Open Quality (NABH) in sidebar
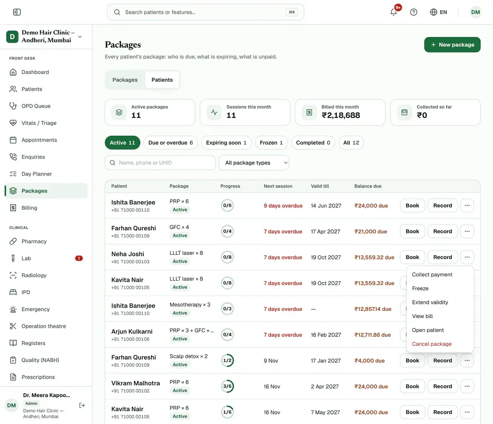Image resolution: width=493 pixels, height=424 pixels. pyautogui.click(x=46, y=360)
